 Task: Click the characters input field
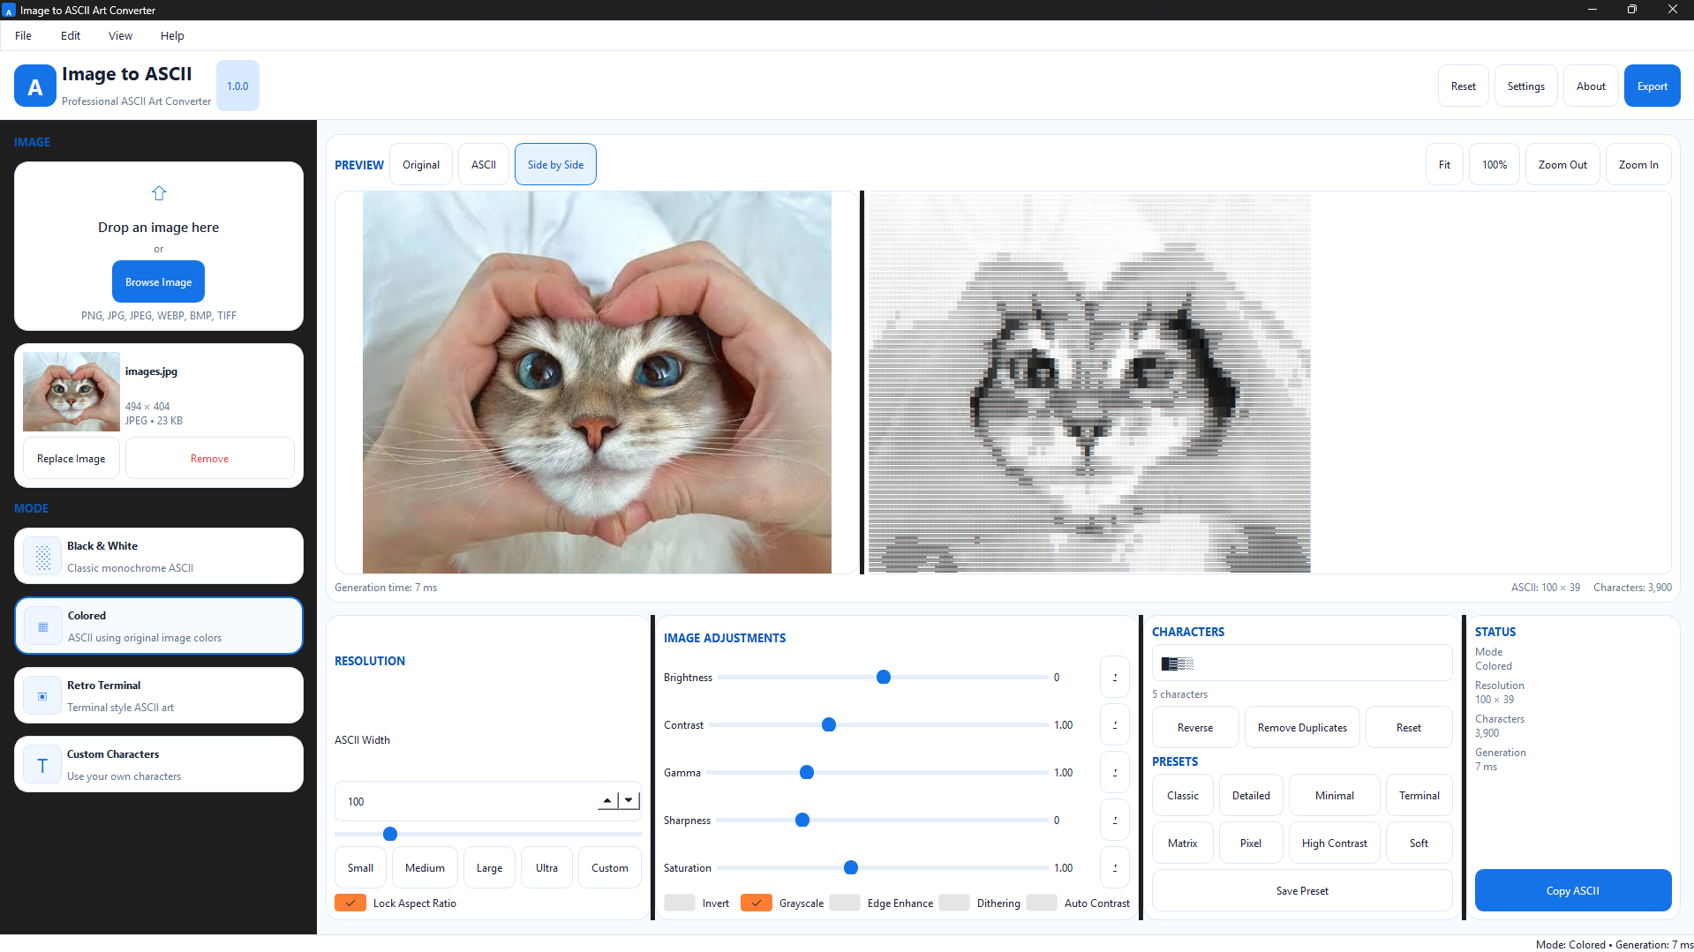point(1302,663)
